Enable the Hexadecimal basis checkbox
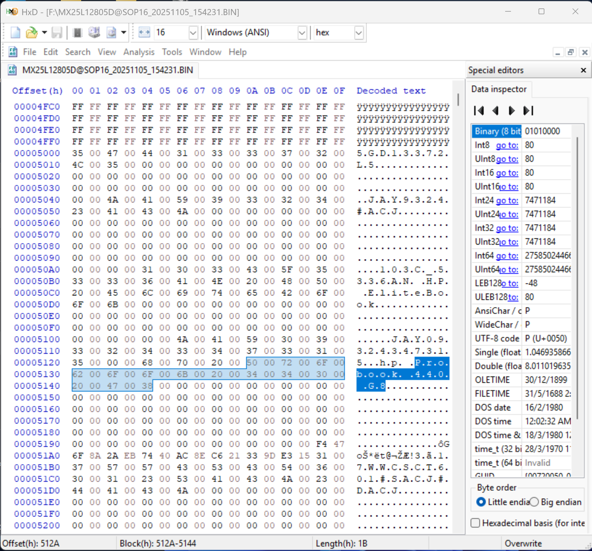Viewport: 592px width, 551px height. (x=475, y=523)
